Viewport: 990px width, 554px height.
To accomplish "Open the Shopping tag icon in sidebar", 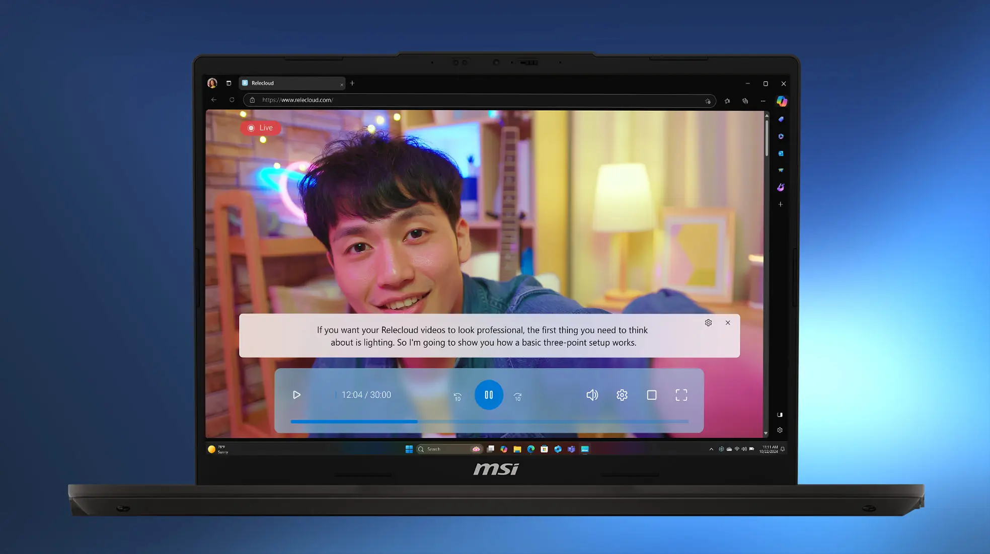I will click(x=781, y=119).
